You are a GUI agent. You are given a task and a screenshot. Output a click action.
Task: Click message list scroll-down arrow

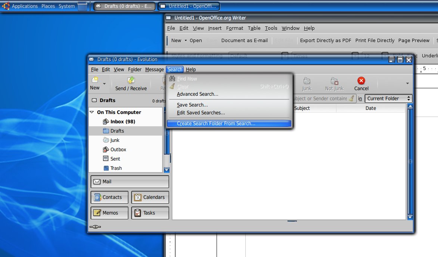[410, 217]
